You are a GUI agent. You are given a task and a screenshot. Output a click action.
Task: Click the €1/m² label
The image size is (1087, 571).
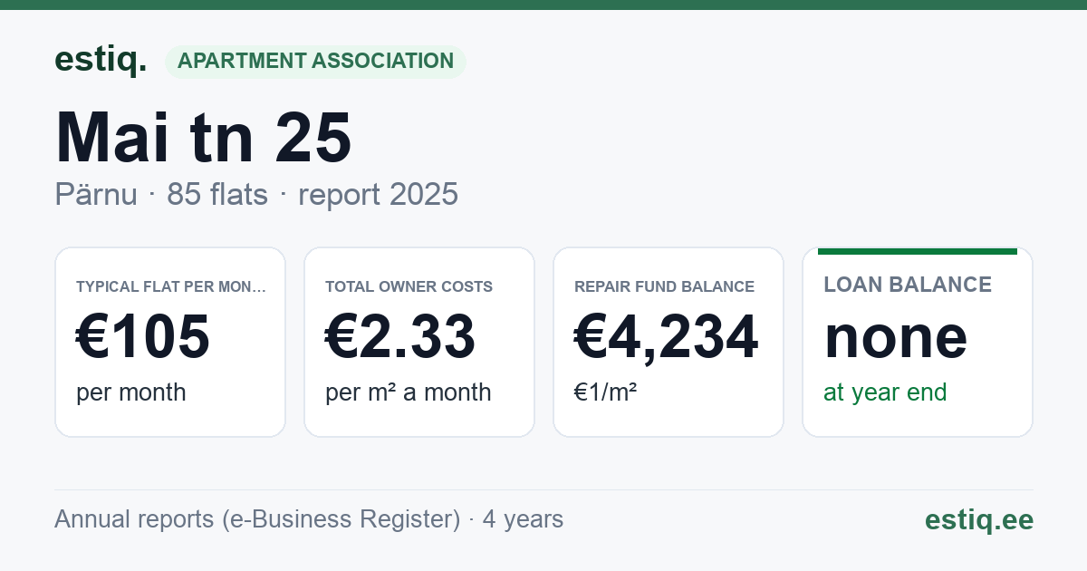(x=606, y=392)
